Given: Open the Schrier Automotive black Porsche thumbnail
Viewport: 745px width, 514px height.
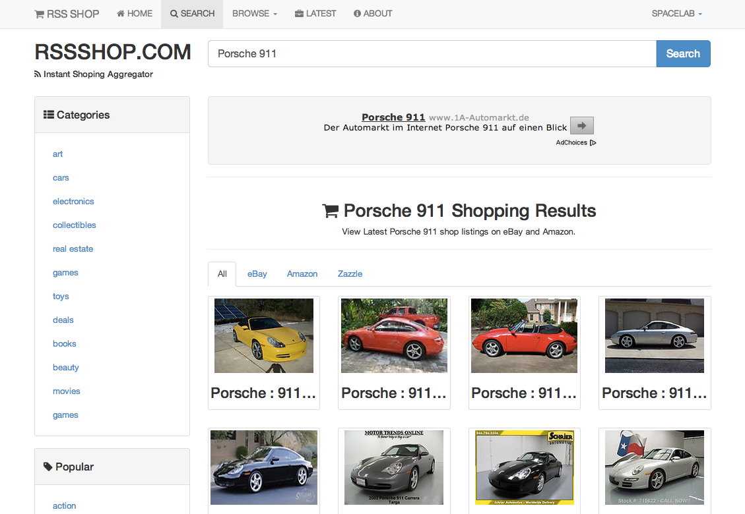Looking at the screenshot, I should coord(524,467).
